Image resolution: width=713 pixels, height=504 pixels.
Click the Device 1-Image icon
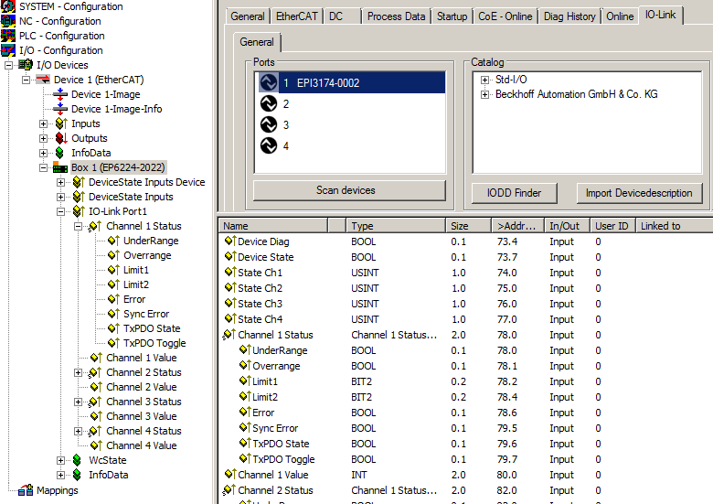click(x=60, y=94)
